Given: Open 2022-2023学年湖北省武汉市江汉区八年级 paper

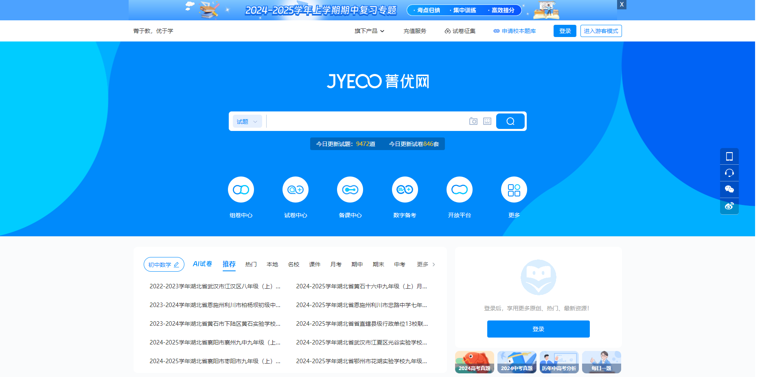Looking at the screenshot, I should coord(215,286).
